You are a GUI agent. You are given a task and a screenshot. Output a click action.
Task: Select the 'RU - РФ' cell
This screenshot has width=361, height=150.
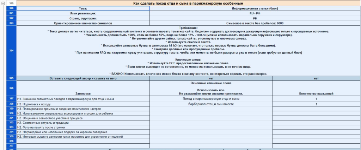pos(255,13)
